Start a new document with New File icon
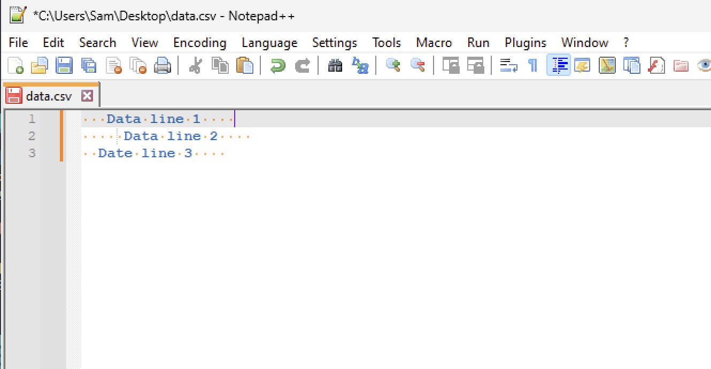Screen dimensions: 711x369 point(14,65)
